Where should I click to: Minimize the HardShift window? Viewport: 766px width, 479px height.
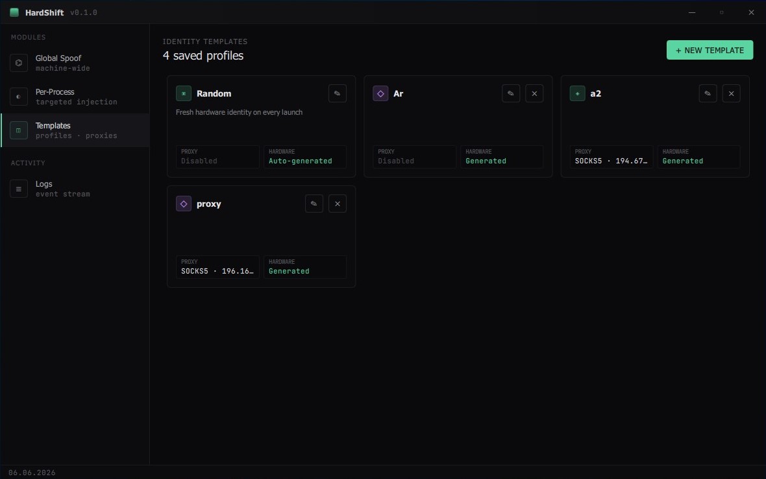click(692, 12)
